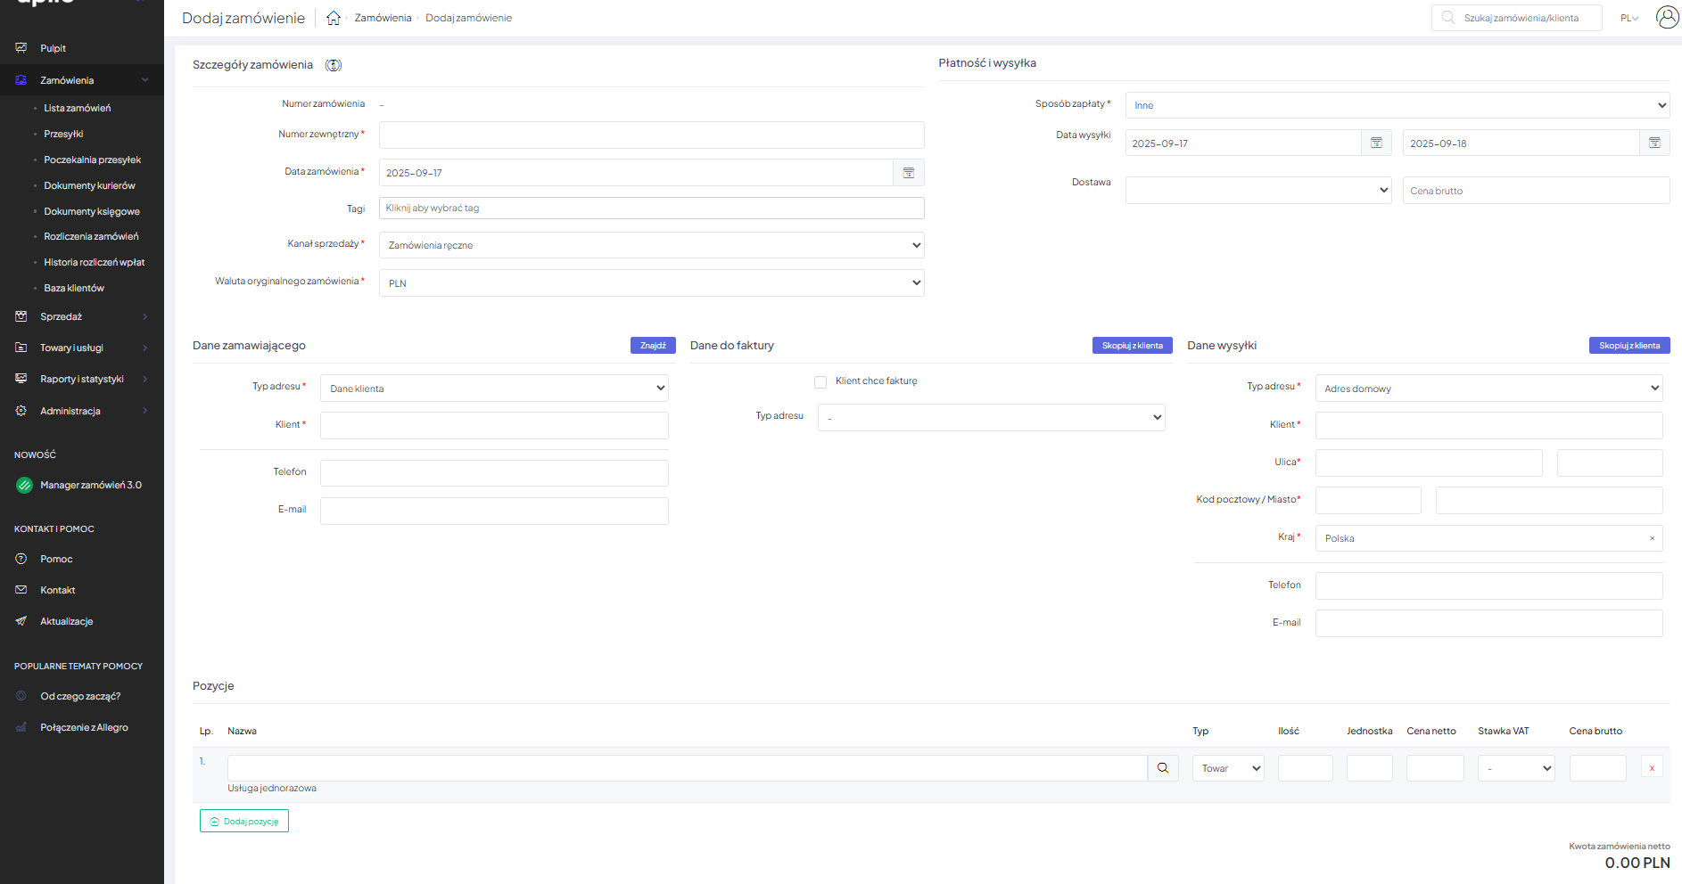Enable the Klient chce fakturę checkbox
This screenshot has height=884, width=1682.
click(x=820, y=382)
